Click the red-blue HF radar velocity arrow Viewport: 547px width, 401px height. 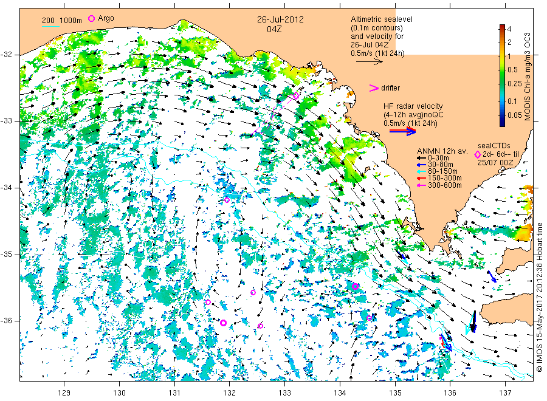(x=402, y=131)
